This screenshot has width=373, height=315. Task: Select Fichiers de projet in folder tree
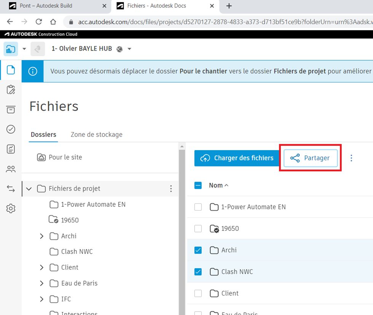click(x=74, y=189)
